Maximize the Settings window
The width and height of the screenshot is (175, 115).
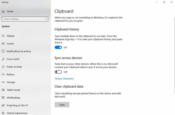pos(164,2)
